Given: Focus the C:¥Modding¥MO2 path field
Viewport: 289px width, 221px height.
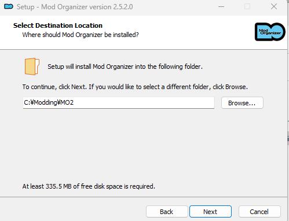Looking at the screenshot, I should click(119, 102).
